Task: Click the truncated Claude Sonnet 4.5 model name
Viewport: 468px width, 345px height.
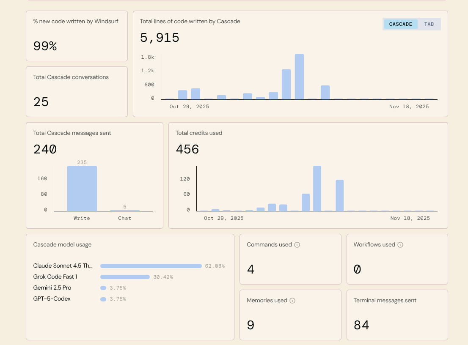Action: pyautogui.click(x=63, y=266)
